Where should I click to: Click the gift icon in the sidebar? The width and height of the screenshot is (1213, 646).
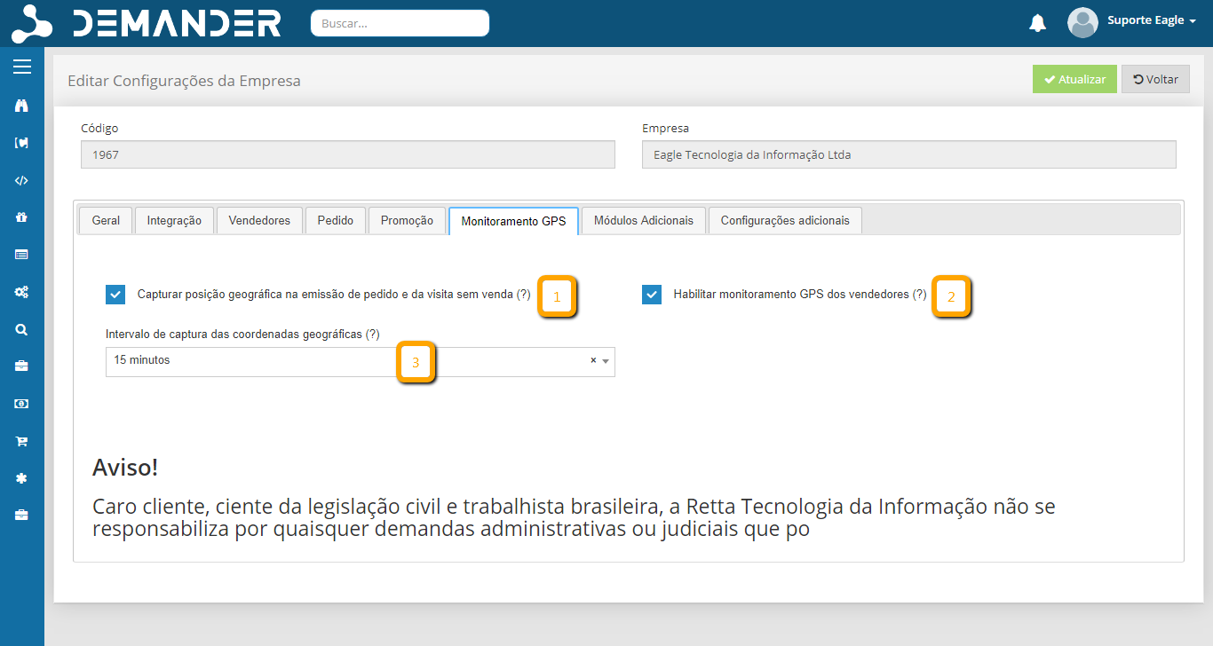tap(22, 217)
